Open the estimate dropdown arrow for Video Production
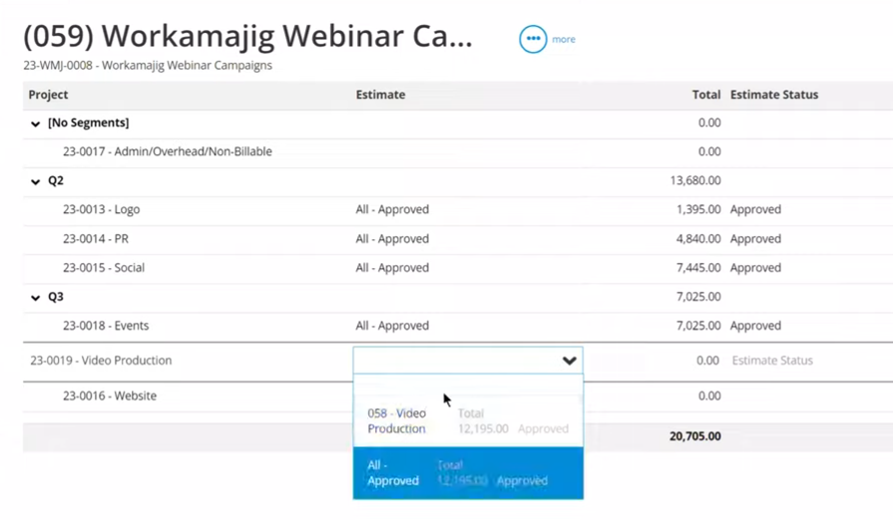Viewport: 893px width, 520px height. click(569, 361)
